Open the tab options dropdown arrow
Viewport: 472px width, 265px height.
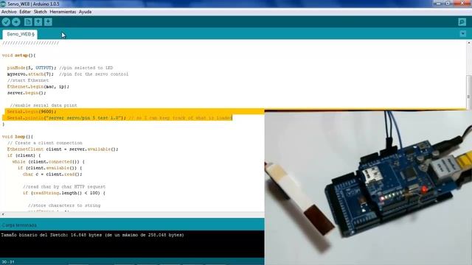[x=463, y=34]
